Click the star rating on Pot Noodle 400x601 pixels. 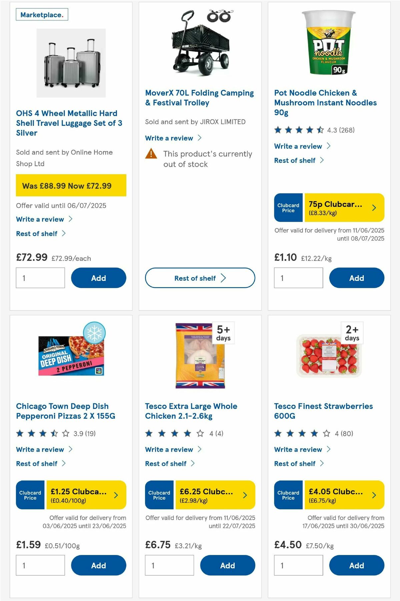point(298,130)
